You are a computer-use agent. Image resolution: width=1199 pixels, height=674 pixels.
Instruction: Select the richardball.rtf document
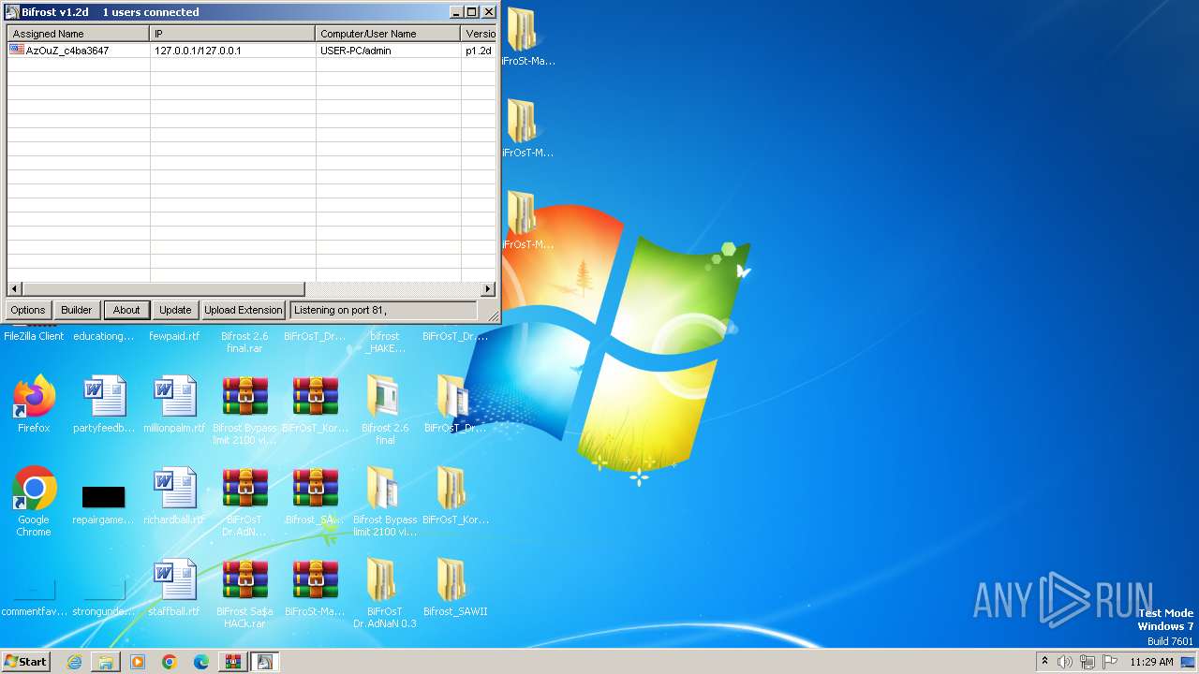pyautogui.click(x=174, y=496)
